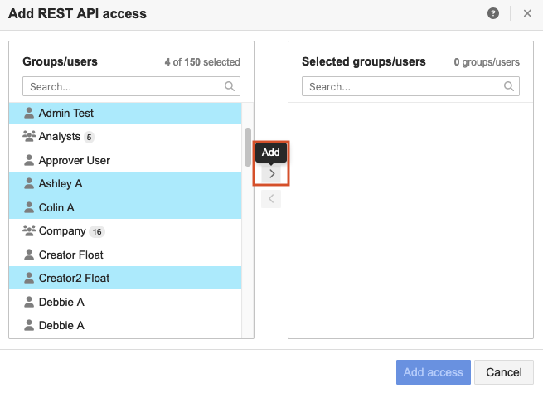Click the Analysts group icon
This screenshot has height=393, width=543.
tap(29, 137)
